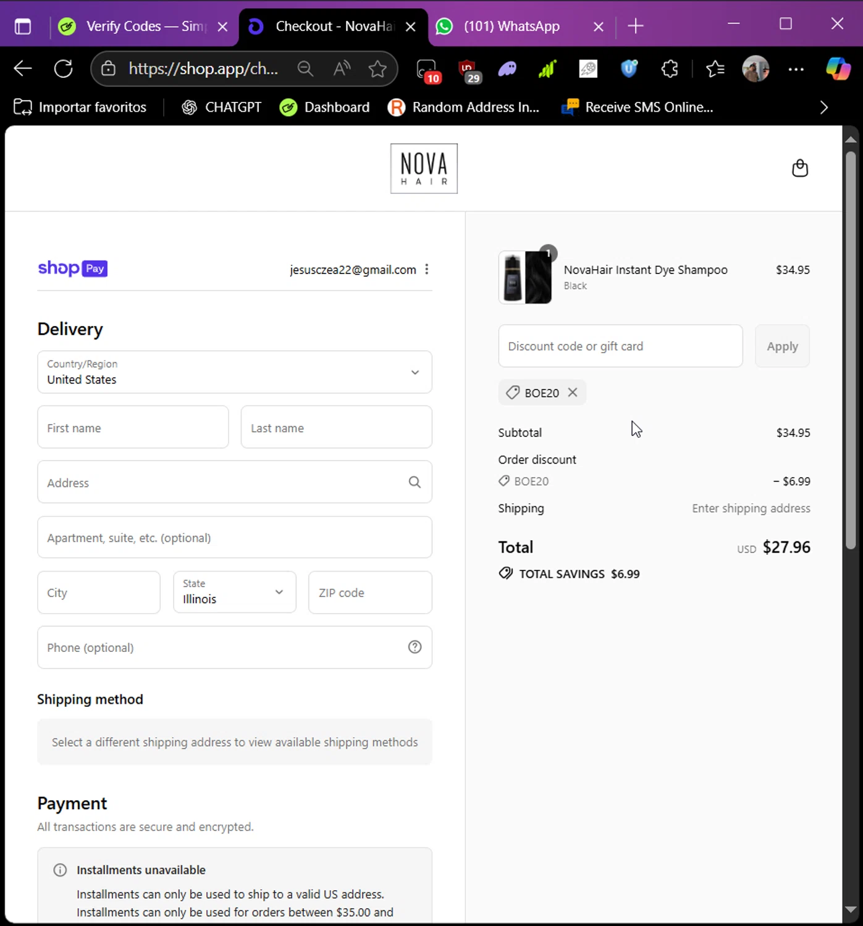This screenshot has height=926, width=863.
Task: Open account options next to email
Action: [x=427, y=269]
